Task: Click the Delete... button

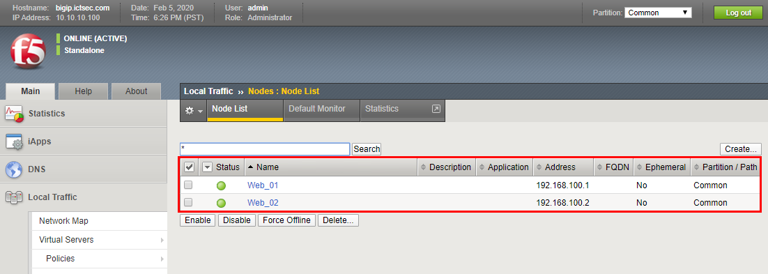Action: click(x=338, y=220)
